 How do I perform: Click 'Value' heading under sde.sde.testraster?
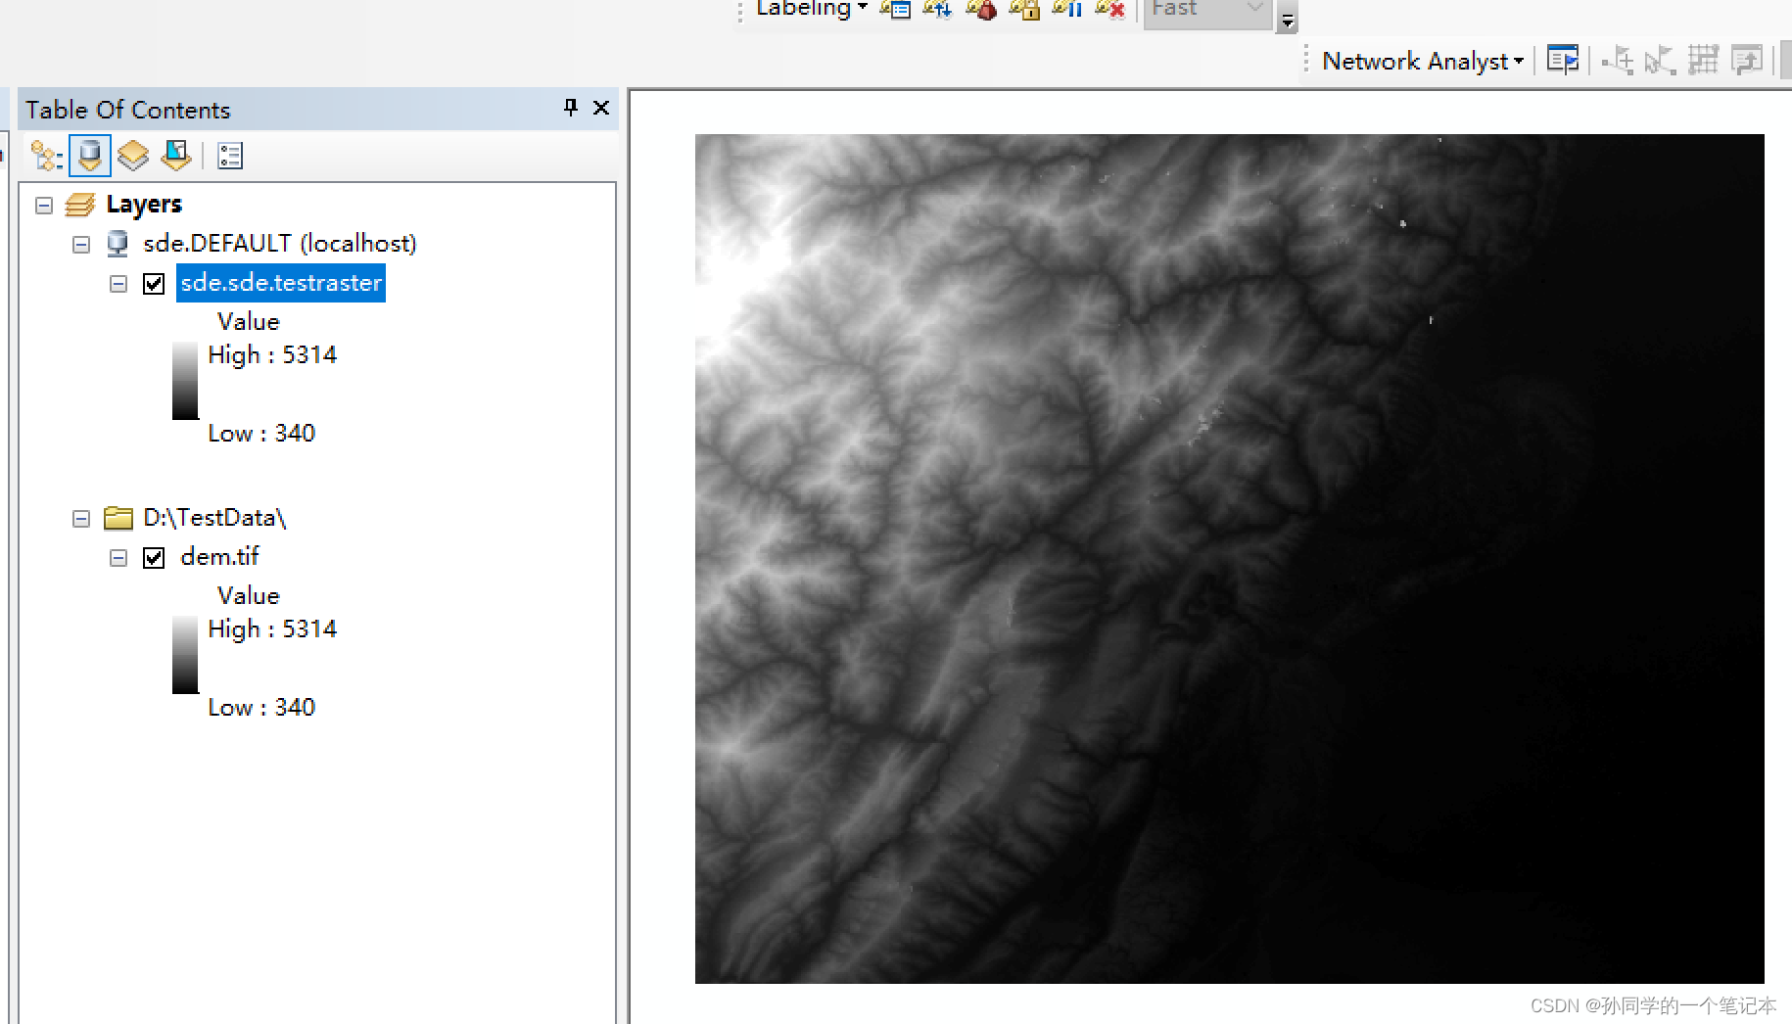pos(249,321)
